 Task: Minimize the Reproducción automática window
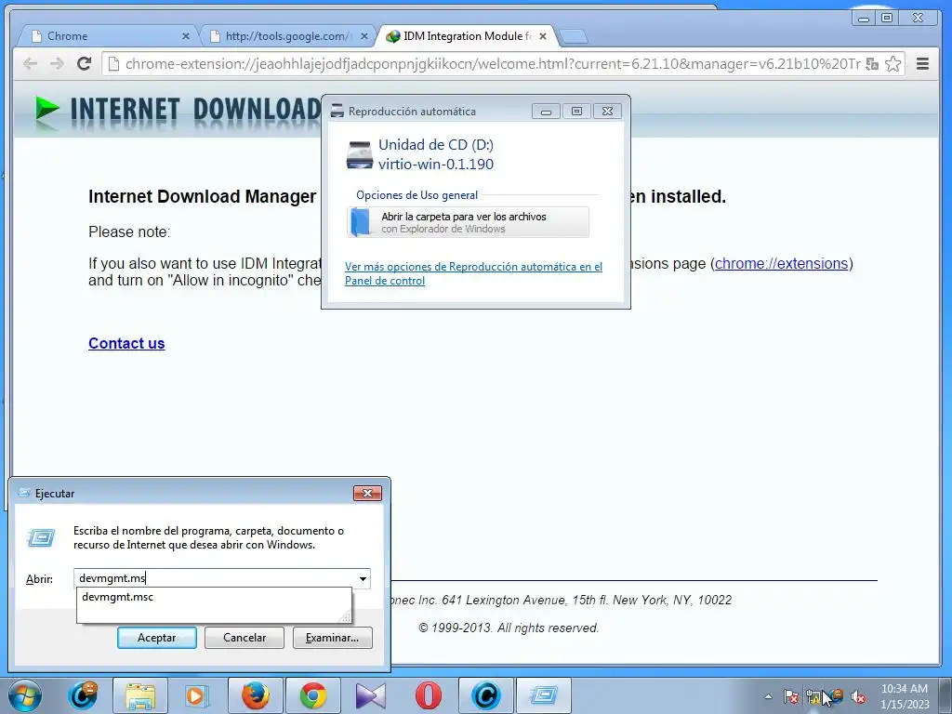click(546, 112)
